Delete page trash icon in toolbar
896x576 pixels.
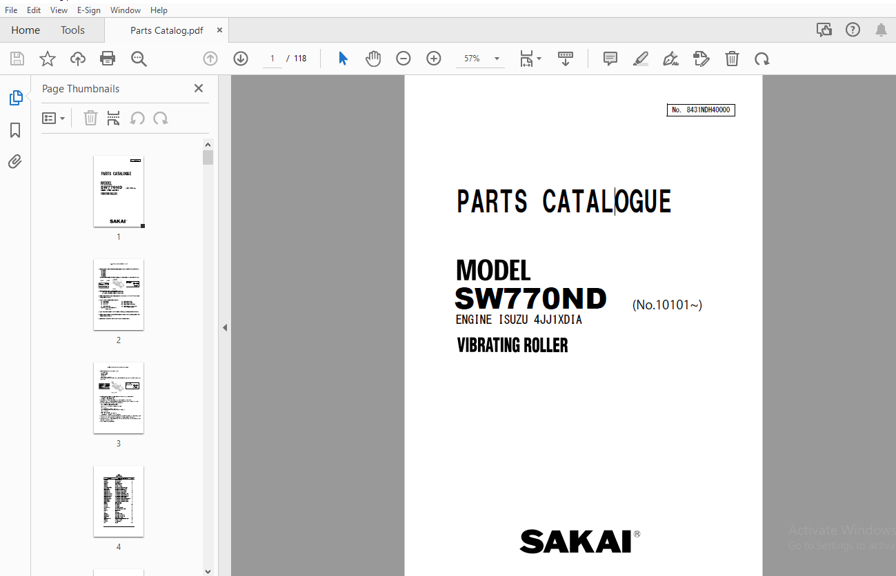(x=732, y=59)
